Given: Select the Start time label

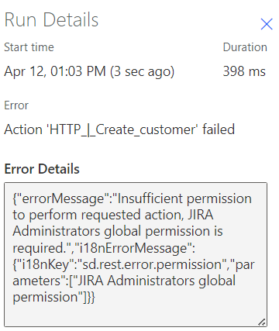Looking at the screenshot, I should [29, 47].
